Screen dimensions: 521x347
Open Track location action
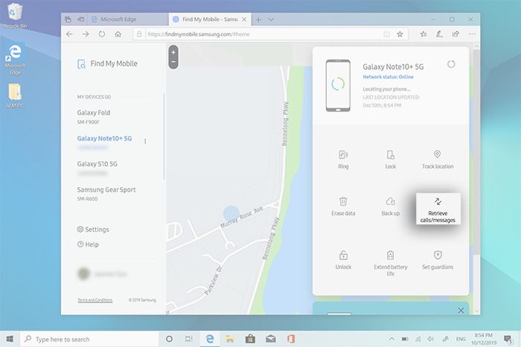click(x=438, y=160)
